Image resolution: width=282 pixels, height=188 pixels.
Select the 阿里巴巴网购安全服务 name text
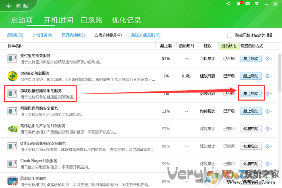pos(39,108)
